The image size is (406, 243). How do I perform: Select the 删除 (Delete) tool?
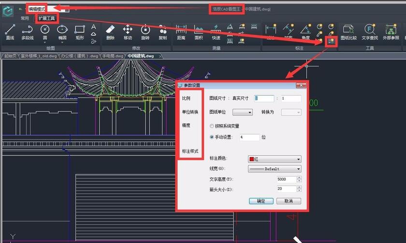tap(110, 32)
